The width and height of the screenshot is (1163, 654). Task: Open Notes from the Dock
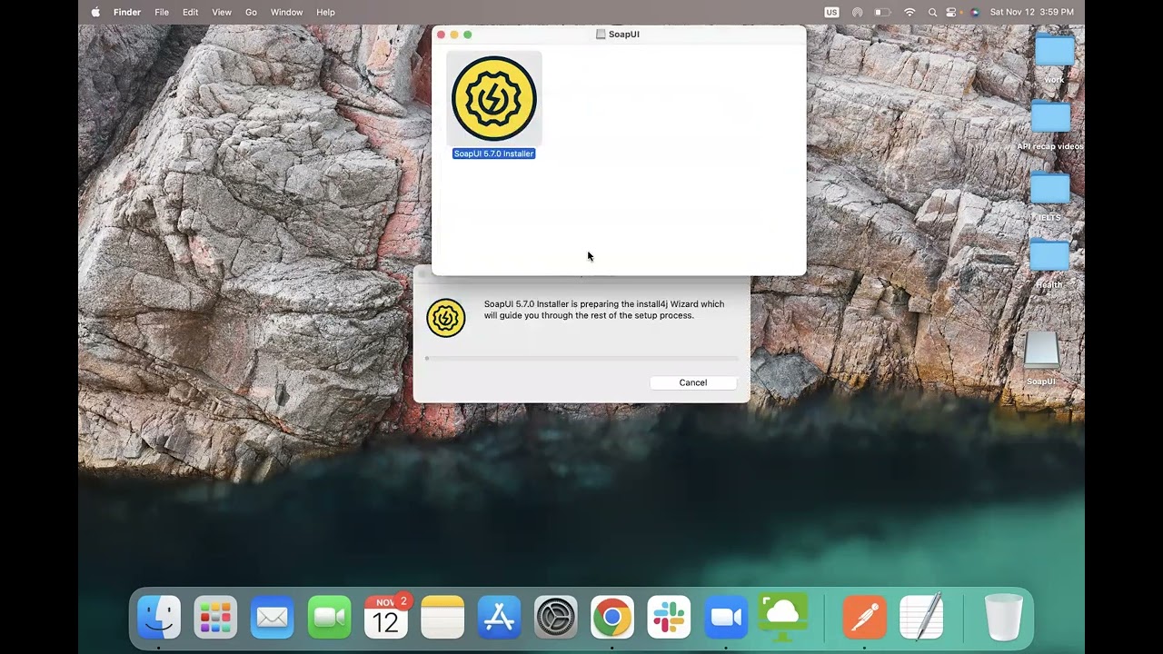(x=442, y=618)
